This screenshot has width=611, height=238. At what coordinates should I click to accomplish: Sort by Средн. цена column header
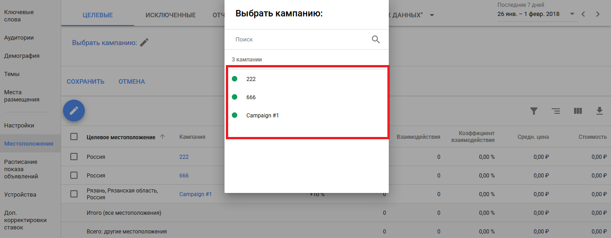[x=533, y=137]
